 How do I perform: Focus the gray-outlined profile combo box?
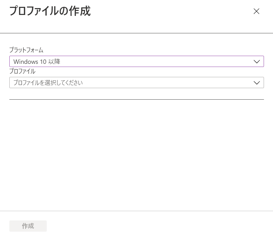[x=136, y=83]
